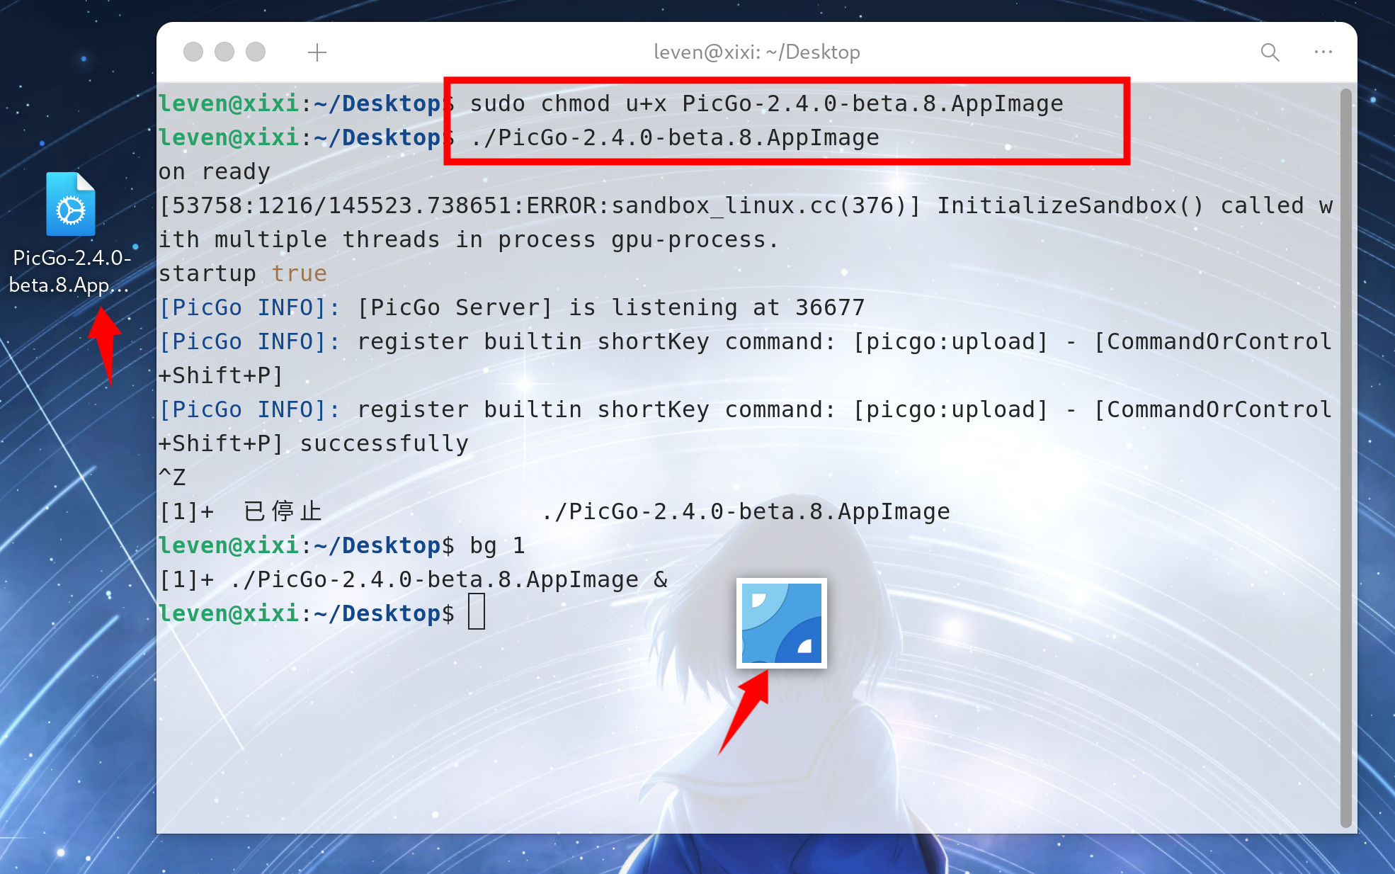Click the 'startup true' output line

click(x=242, y=273)
